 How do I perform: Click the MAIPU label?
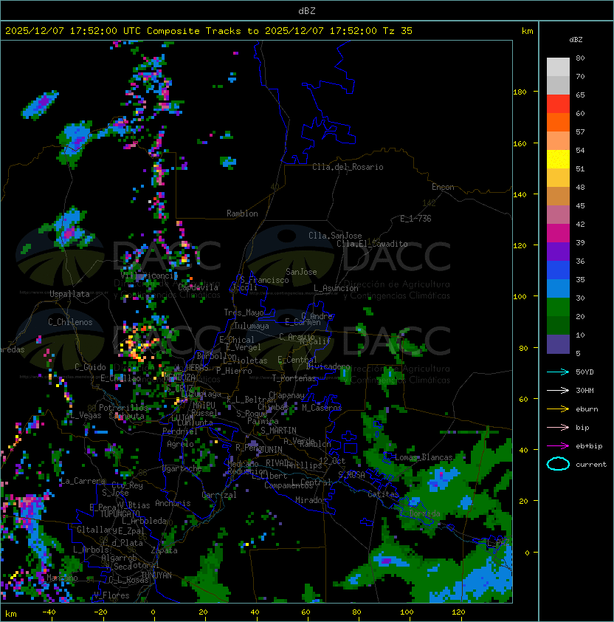tap(204, 406)
